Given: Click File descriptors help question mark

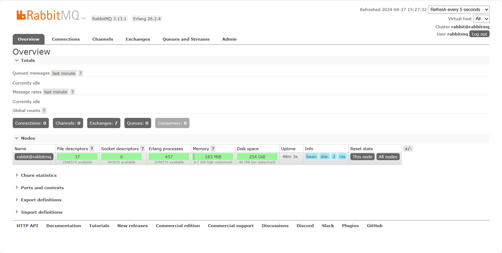Looking at the screenshot, I should click(92, 149).
